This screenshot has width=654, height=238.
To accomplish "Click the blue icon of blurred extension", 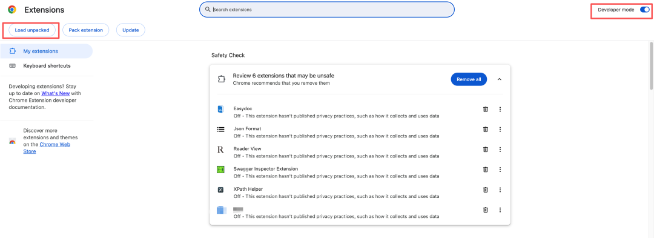I will point(221,210).
